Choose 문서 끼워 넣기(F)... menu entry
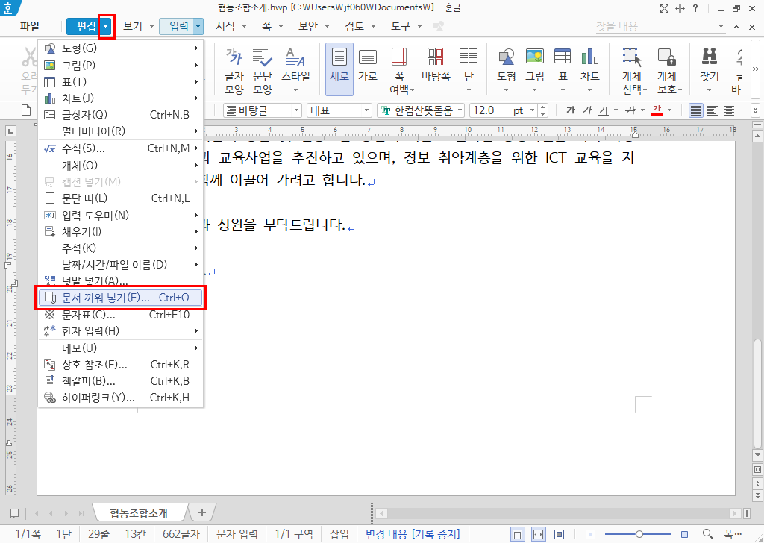 120,298
